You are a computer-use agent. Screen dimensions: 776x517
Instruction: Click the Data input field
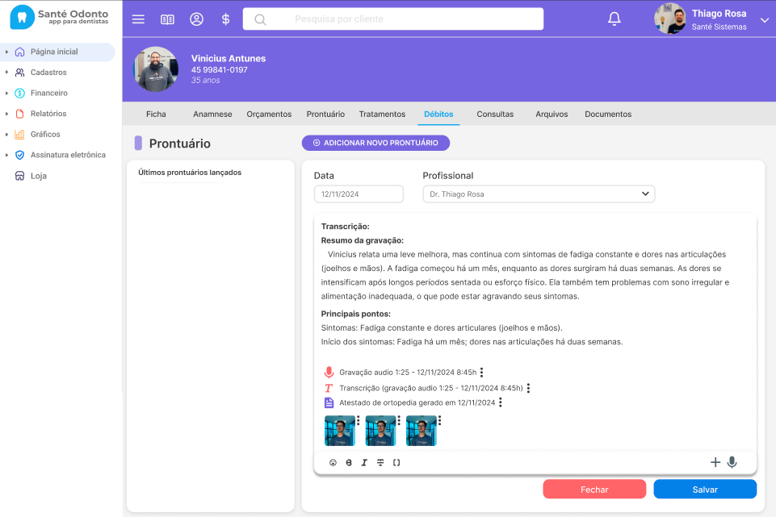pos(359,194)
